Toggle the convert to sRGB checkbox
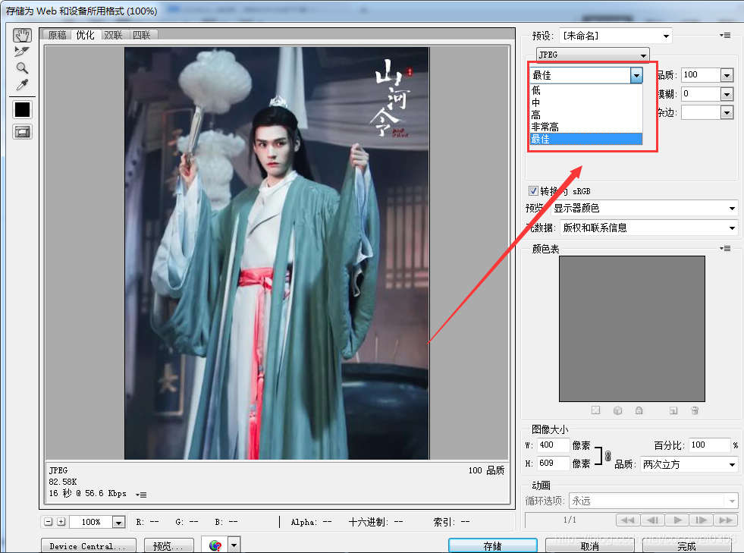Viewport: 744px width, 553px height. click(x=533, y=191)
